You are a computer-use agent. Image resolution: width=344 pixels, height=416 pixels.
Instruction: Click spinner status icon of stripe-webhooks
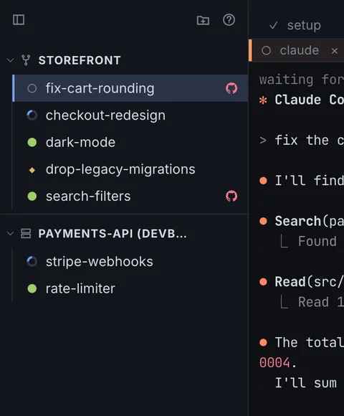(32, 262)
